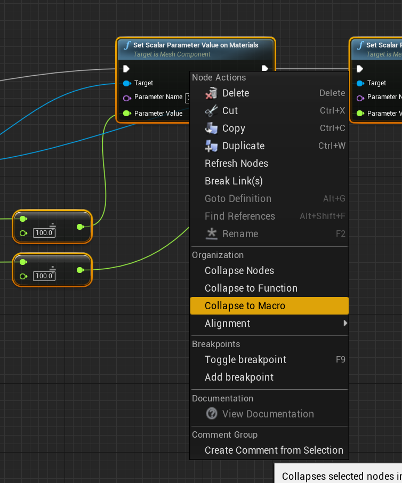The width and height of the screenshot is (402, 483).
Task: Choose Duplicate from the context menu
Action: [x=269, y=146]
